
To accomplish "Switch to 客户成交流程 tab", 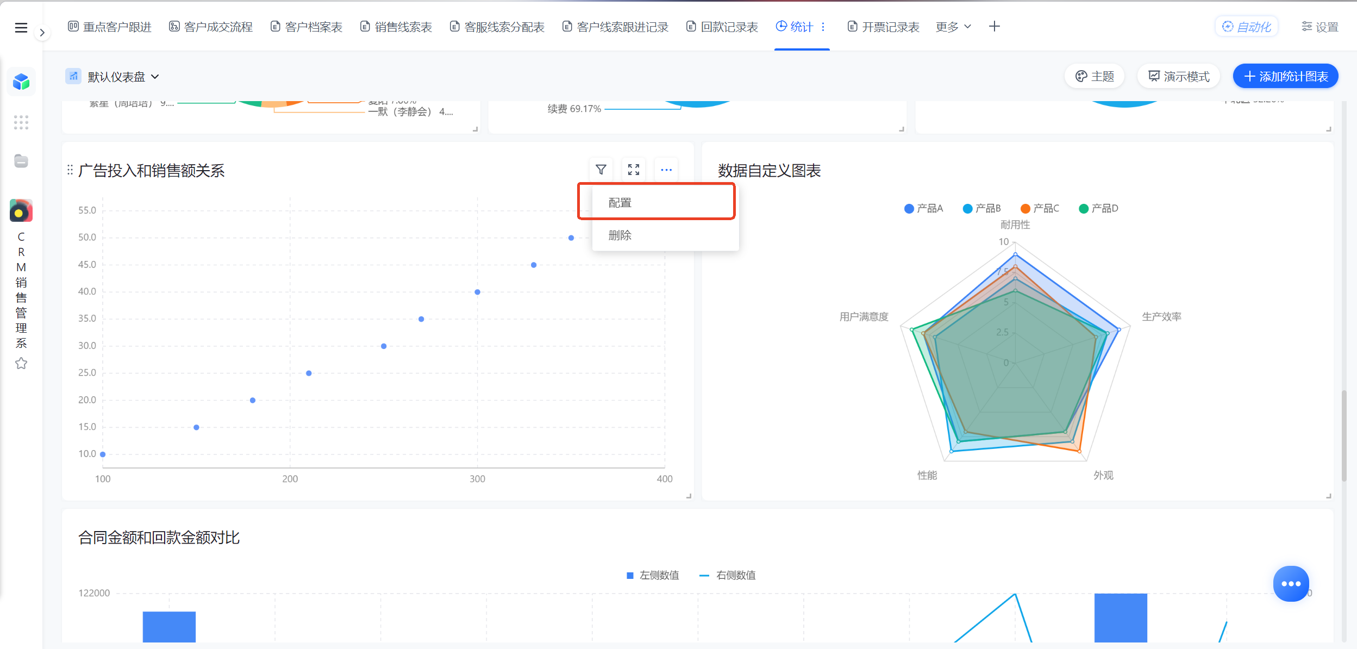I will [x=211, y=27].
